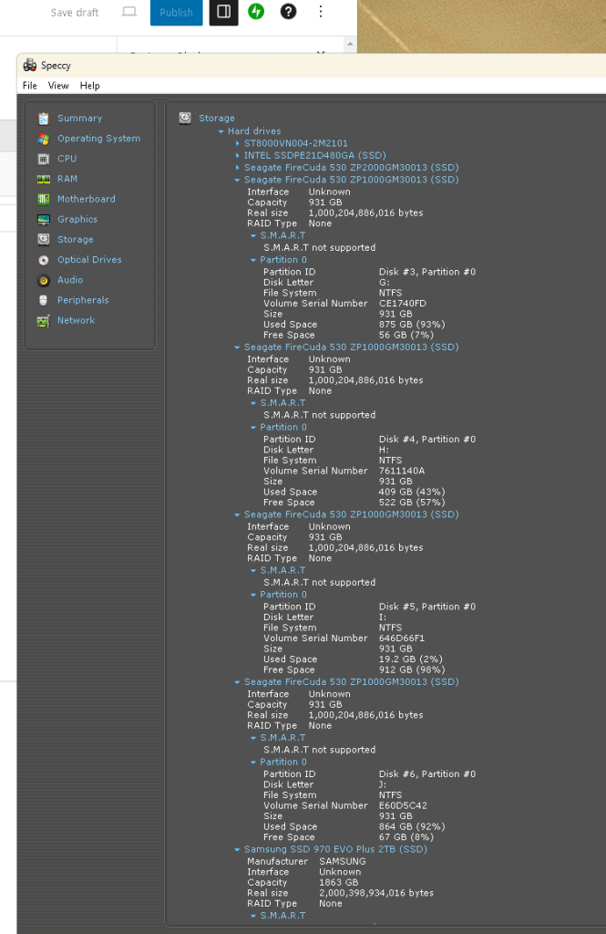
Task: Go to Operating System section
Action: [x=98, y=139]
